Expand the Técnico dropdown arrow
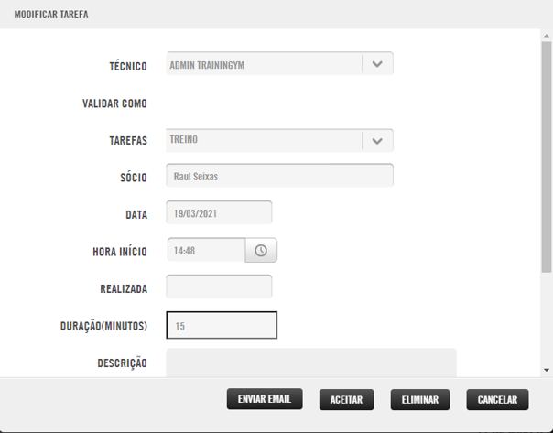553x433 pixels. click(377, 64)
